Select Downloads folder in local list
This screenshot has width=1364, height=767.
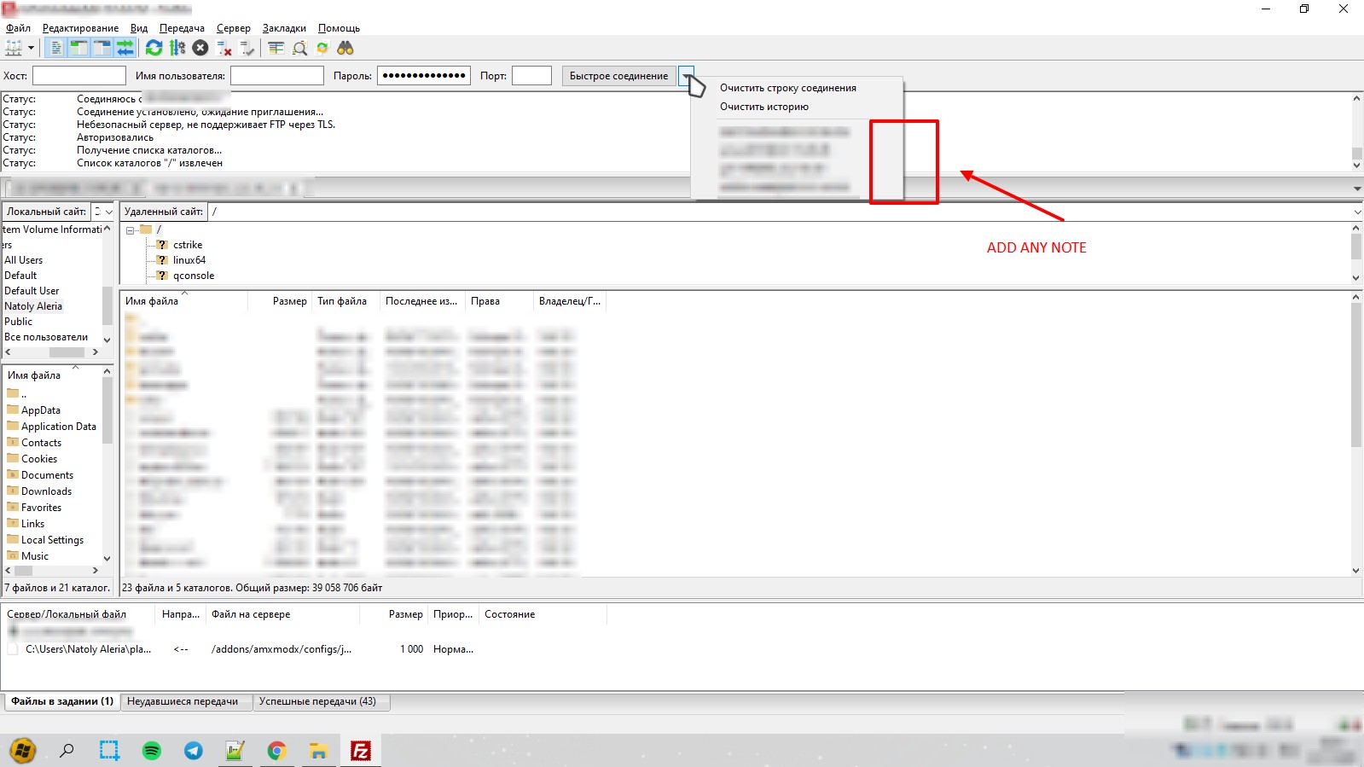[46, 491]
